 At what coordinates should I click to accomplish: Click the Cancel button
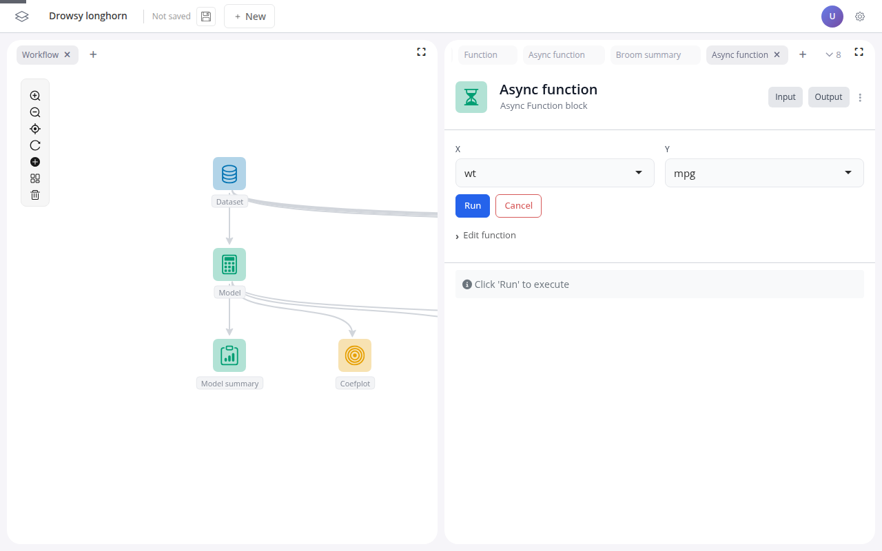(518, 206)
